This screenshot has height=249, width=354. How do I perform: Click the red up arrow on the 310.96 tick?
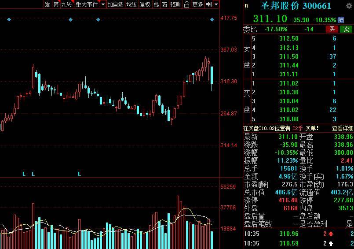[x=331, y=234]
